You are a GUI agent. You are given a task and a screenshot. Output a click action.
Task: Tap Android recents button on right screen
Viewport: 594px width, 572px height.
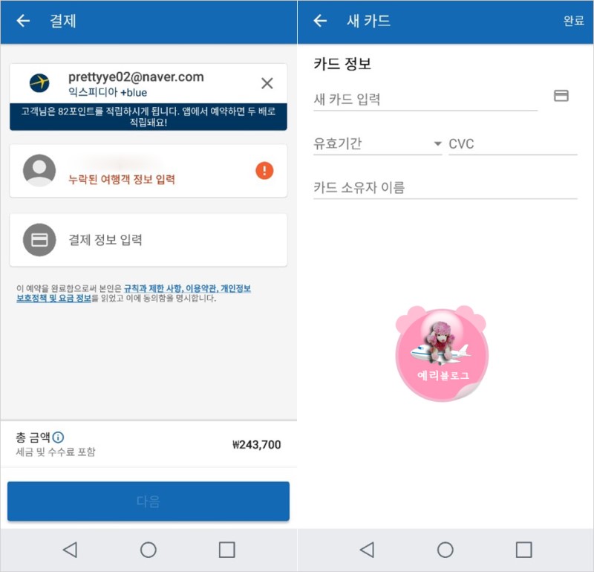(524, 550)
